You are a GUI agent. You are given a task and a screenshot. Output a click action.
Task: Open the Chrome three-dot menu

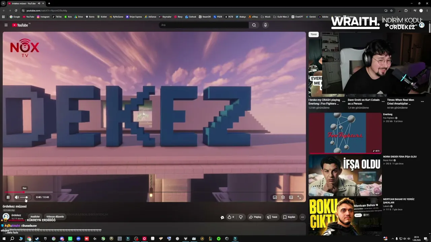(x=427, y=10)
